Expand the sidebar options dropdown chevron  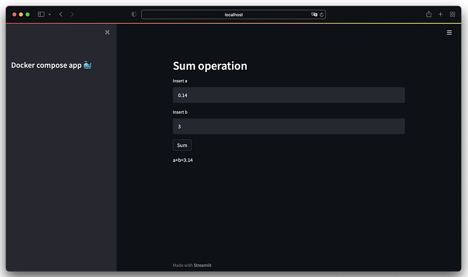(50, 15)
